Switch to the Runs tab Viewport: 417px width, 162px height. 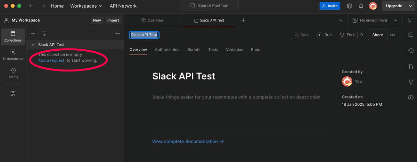tap(255, 50)
